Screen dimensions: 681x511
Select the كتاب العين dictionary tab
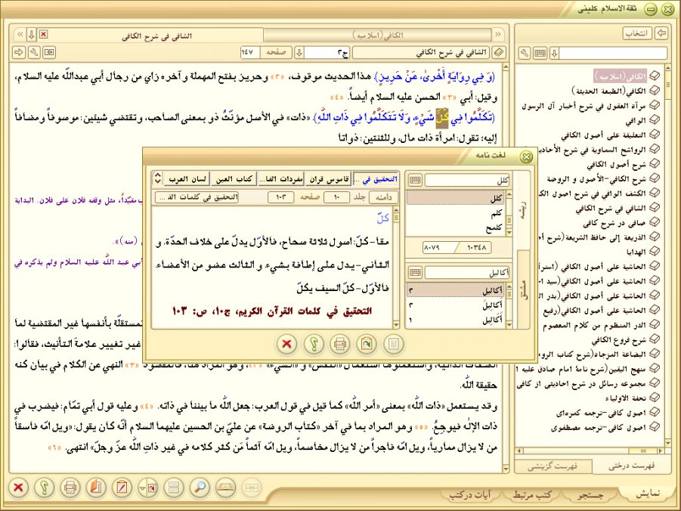click(x=234, y=179)
